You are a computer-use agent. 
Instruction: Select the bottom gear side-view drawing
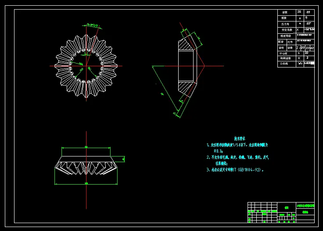coord(86,165)
